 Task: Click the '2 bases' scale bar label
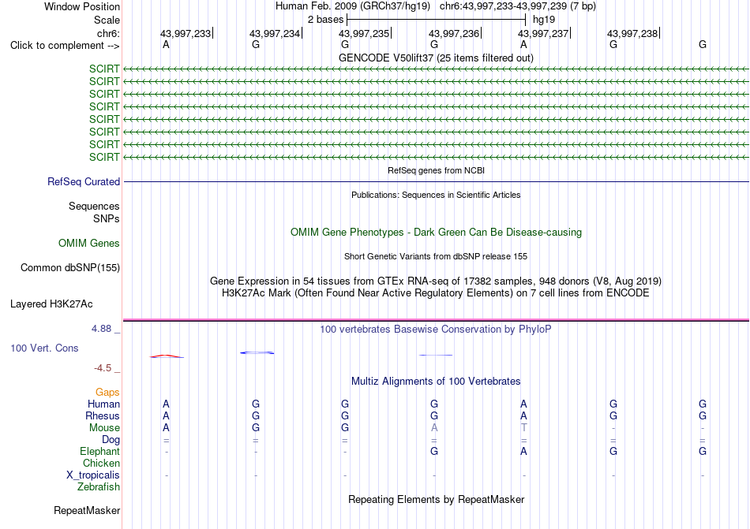point(325,20)
